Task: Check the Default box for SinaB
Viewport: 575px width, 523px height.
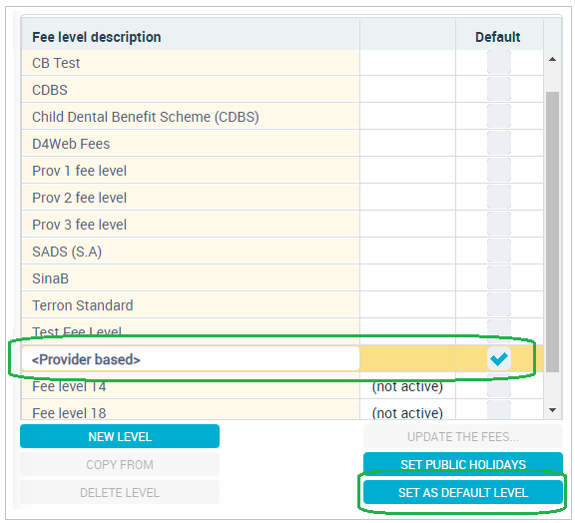Action: (x=499, y=277)
